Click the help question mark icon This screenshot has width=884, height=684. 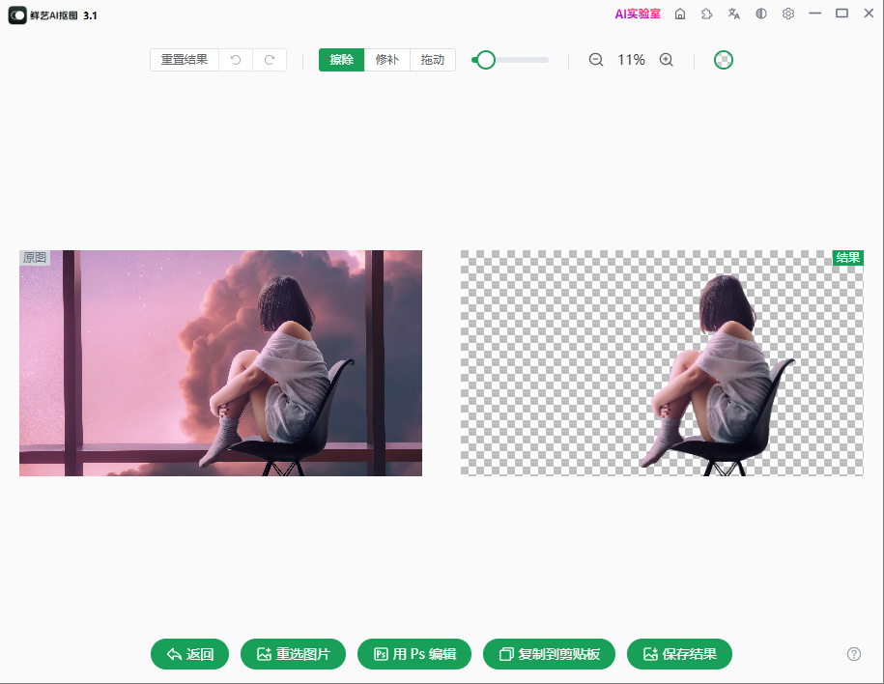coord(853,654)
